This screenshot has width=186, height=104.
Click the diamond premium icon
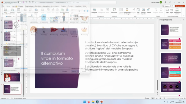pyautogui.click(x=165, y=2)
